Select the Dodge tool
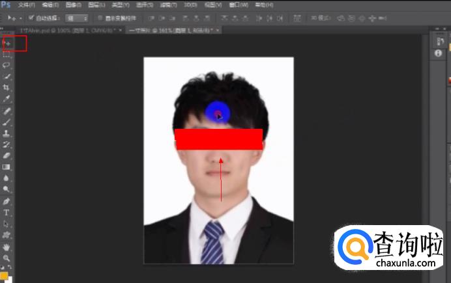Image resolution: width=451 pixels, height=283 pixels. point(7,189)
